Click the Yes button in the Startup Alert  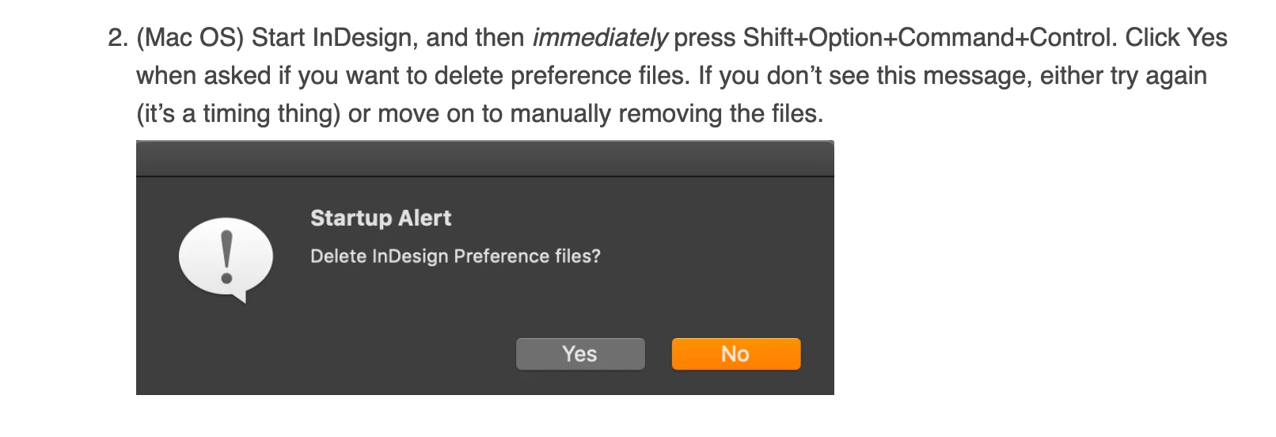pyautogui.click(x=580, y=354)
